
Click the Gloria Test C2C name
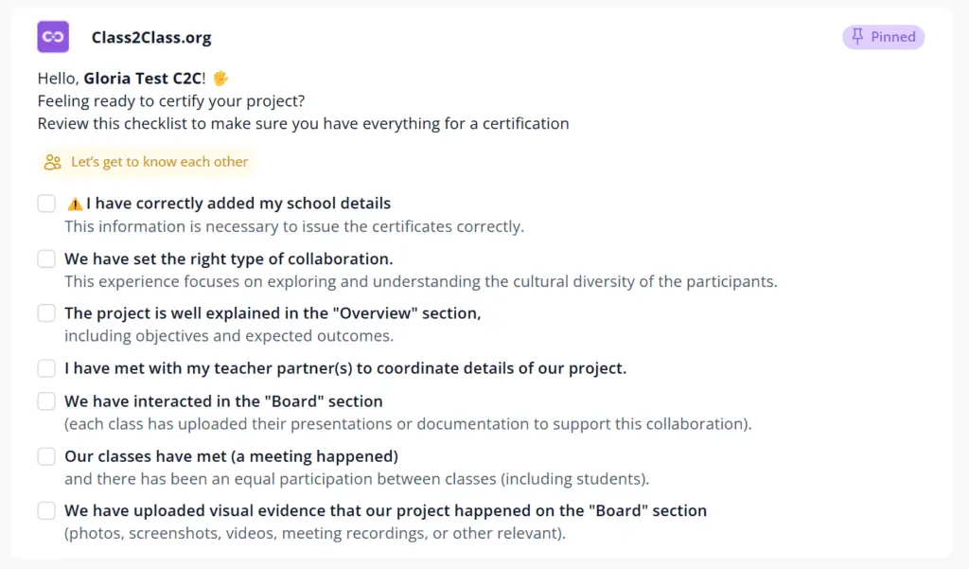click(142, 79)
